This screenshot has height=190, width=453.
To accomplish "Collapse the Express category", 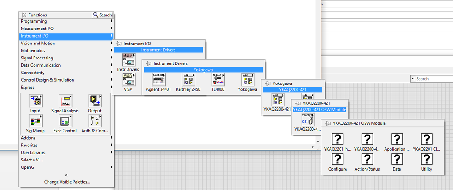I will click(67, 87).
